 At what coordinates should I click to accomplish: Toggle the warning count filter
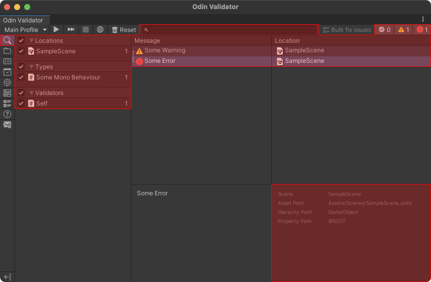(x=403, y=30)
